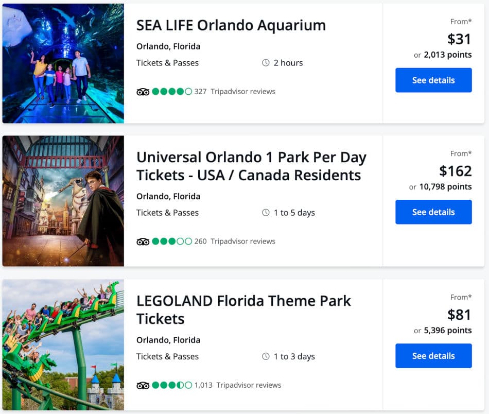The width and height of the screenshot is (489, 414).
Task: Click the 327 Tripadvisor reviews text
Action: pyautogui.click(x=235, y=92)
